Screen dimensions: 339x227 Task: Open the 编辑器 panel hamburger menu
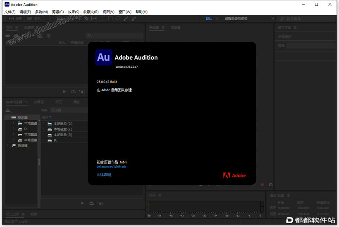(x=163, y=28)
